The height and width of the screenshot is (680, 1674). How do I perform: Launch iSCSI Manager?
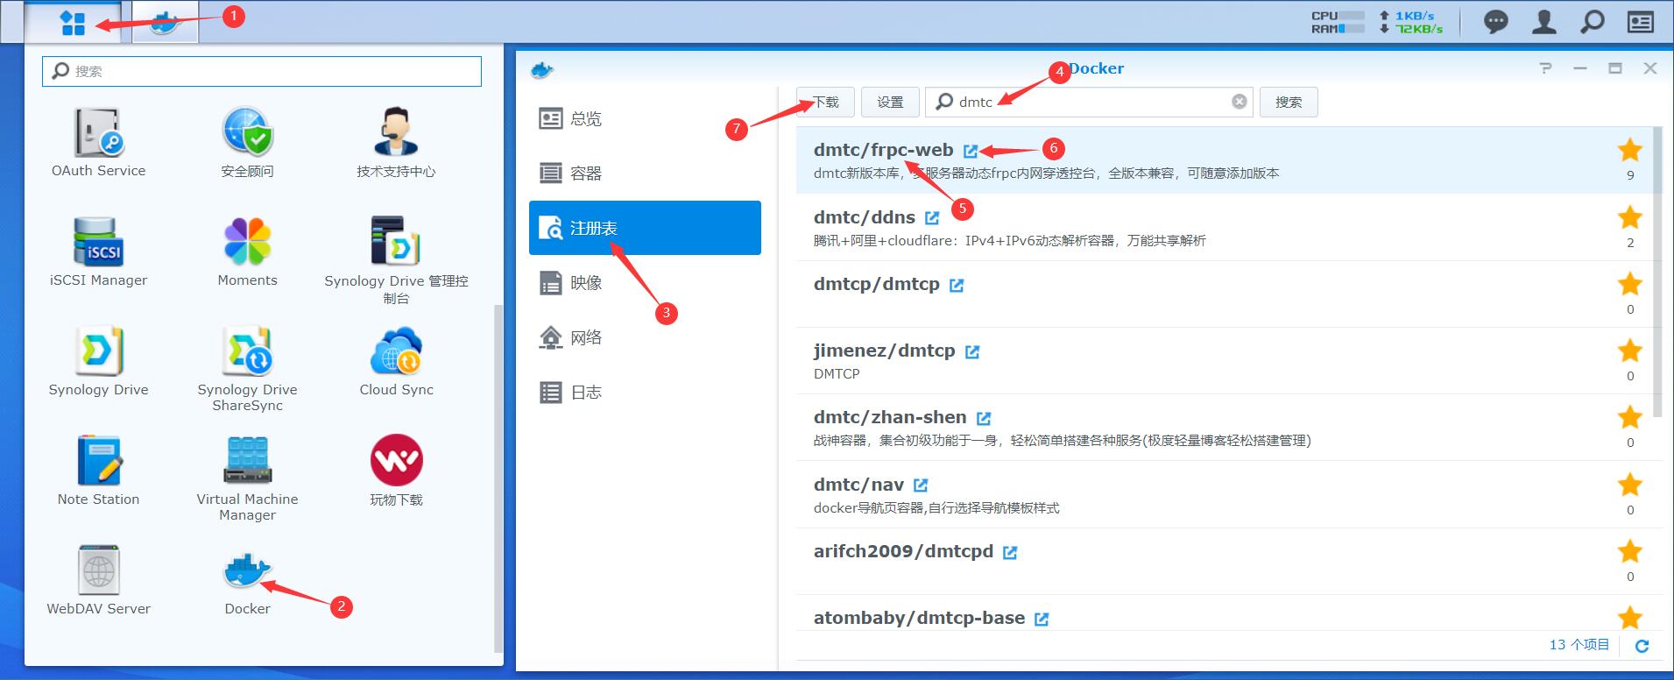(98, 251)
